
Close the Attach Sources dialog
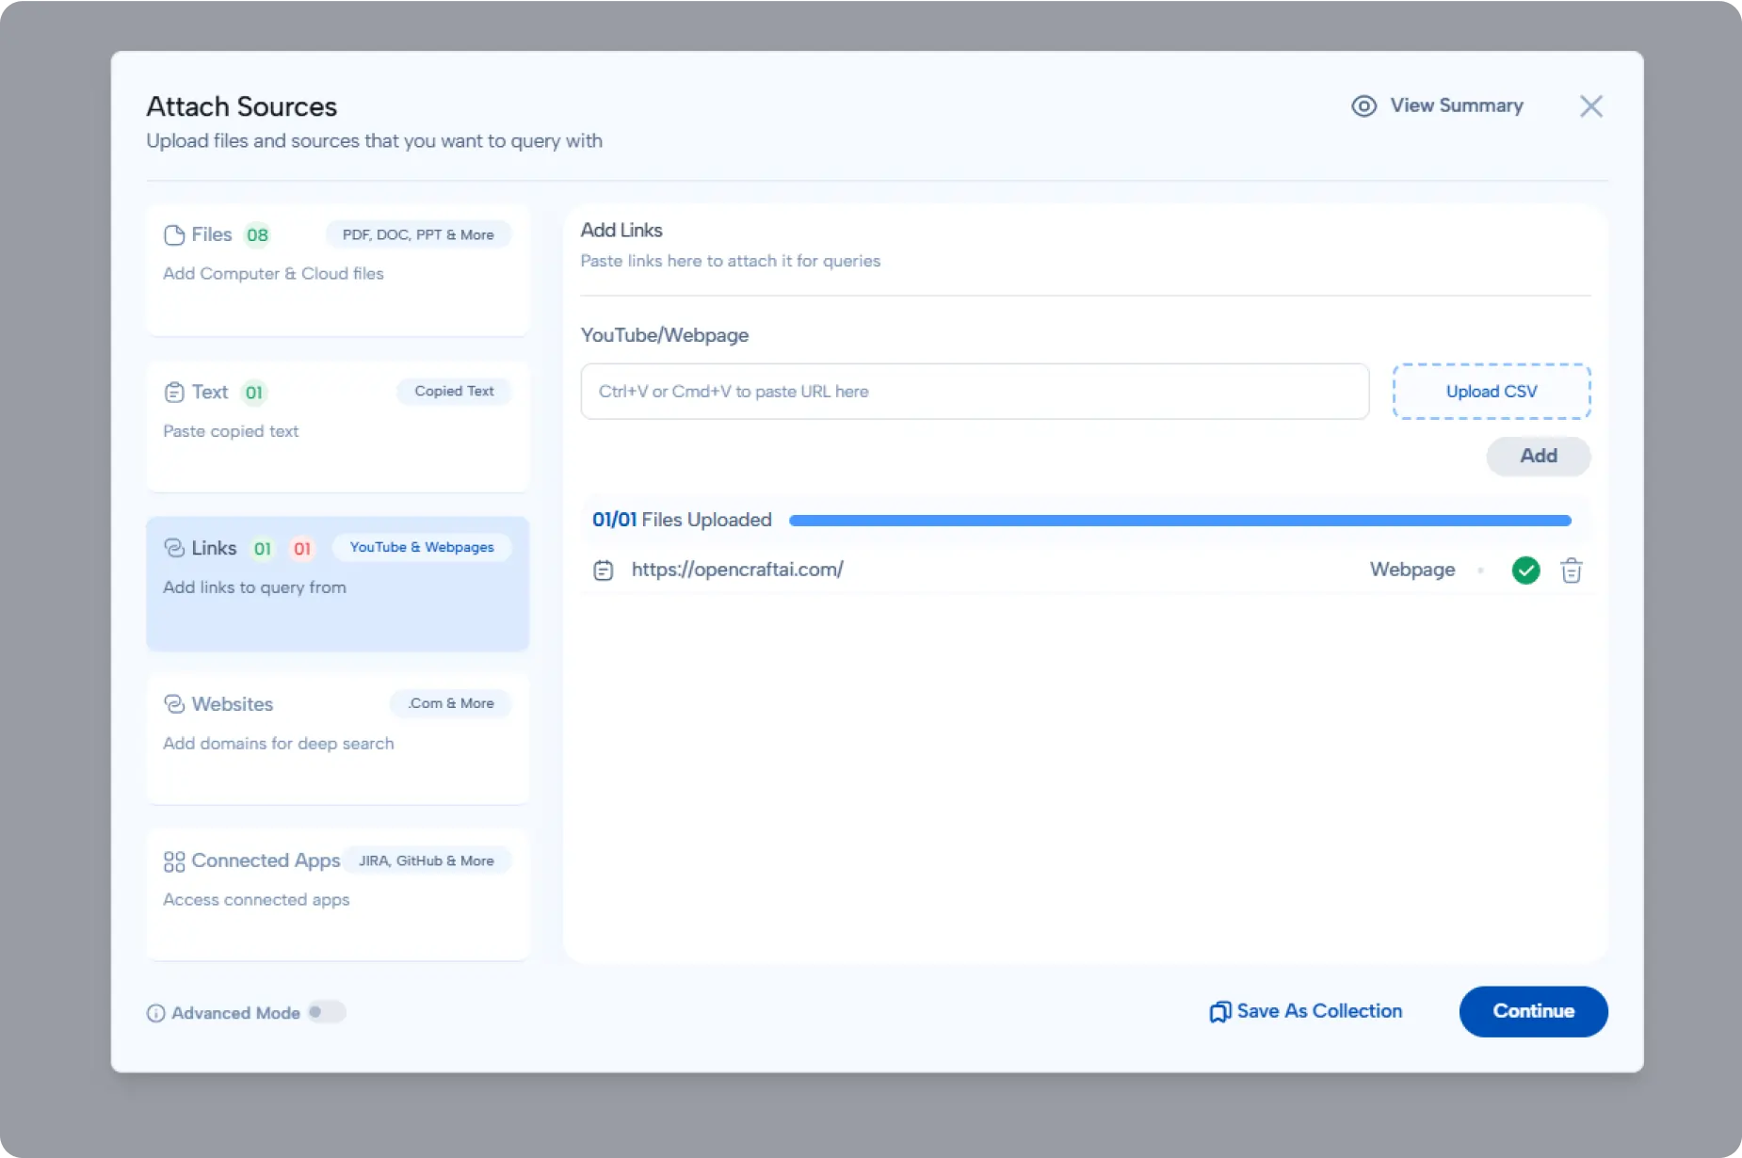coord(1592,105)
